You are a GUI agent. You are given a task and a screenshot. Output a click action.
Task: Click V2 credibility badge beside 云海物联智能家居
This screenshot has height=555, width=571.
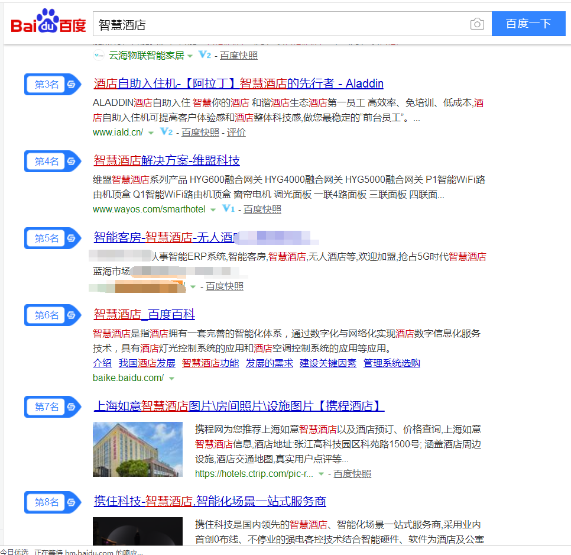(x=205, y=55)
